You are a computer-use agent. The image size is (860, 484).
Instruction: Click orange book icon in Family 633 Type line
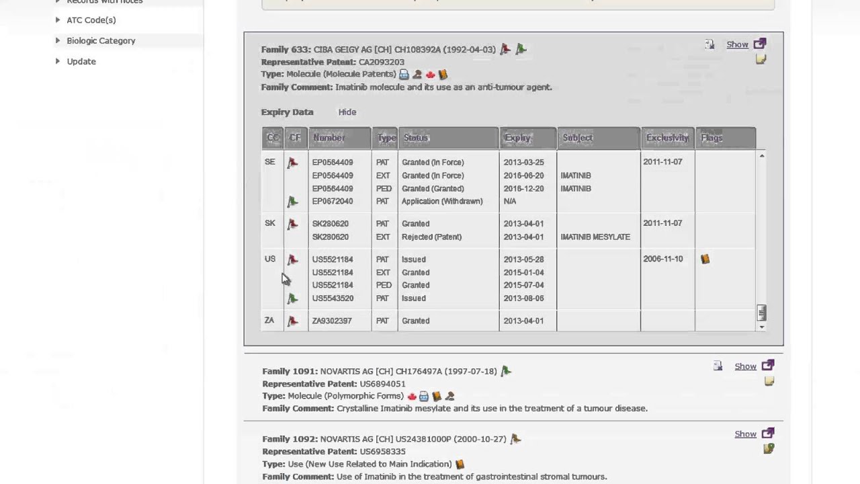point(443,75)
